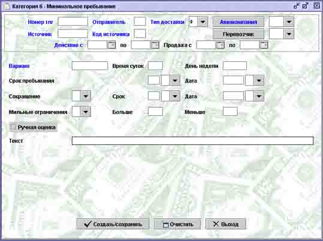
Task: Expand the Сокращение dropdown
Action: 86,96
